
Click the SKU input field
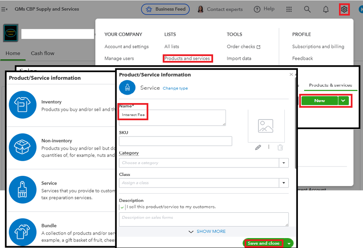[x=175, y=141]
